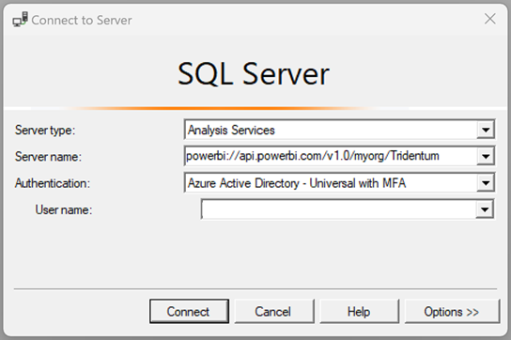Click the 'Connect to Server' title text

click(x=82, y=21)
